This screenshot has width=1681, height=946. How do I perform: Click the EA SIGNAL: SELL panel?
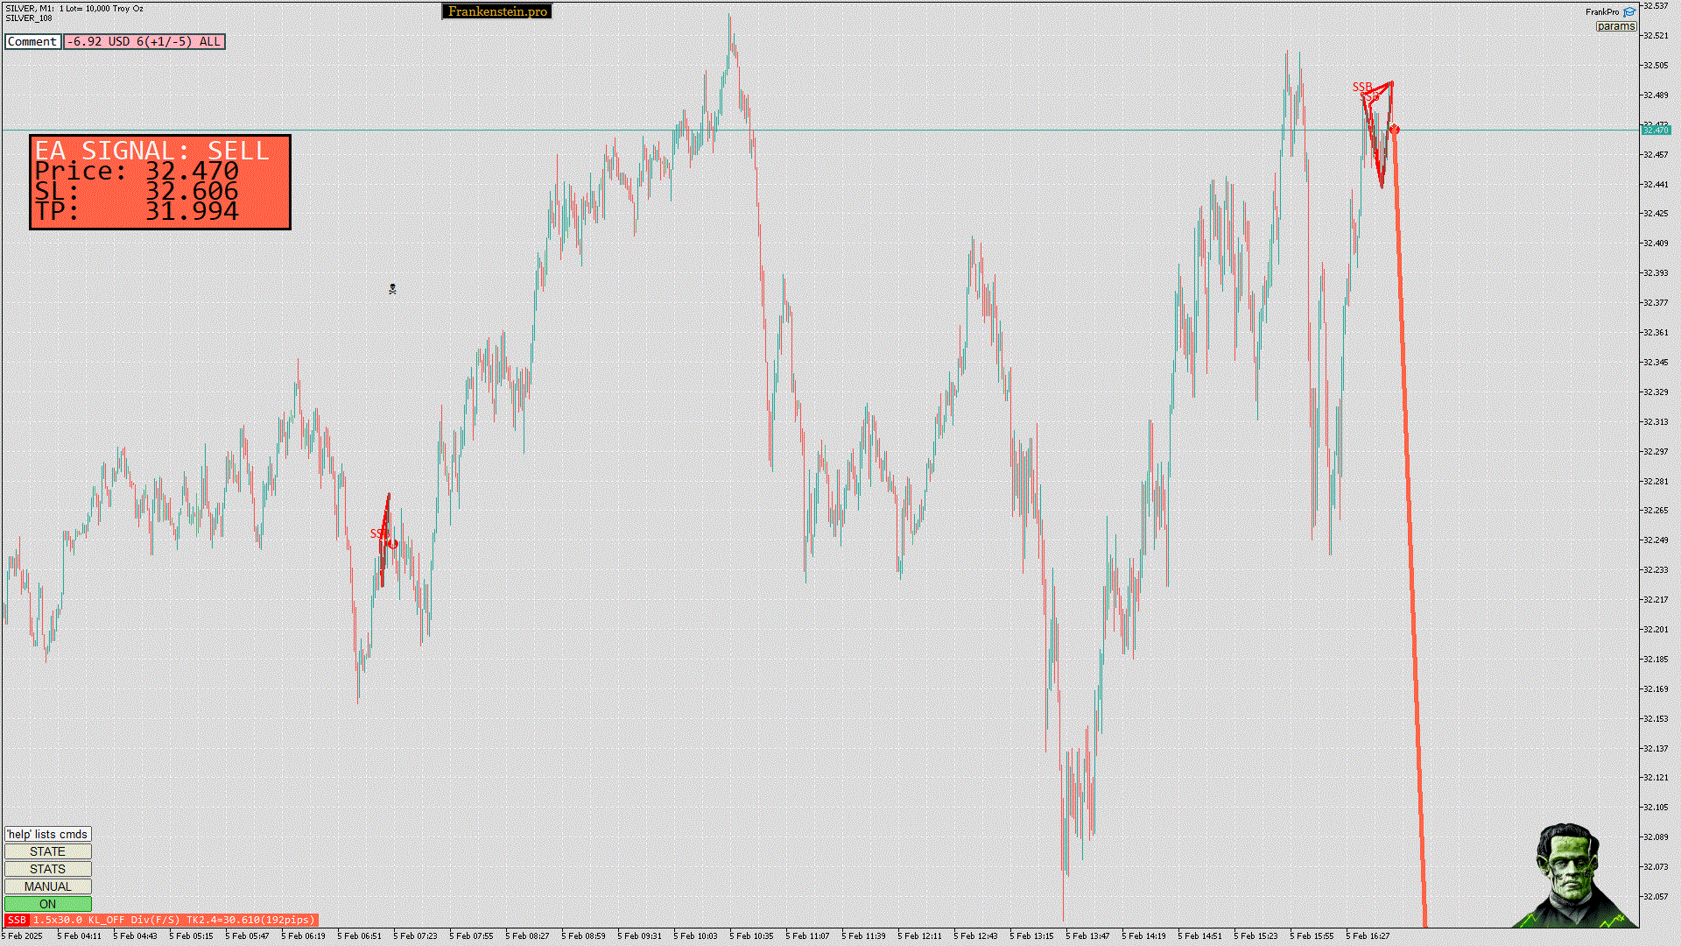[160, 182]
